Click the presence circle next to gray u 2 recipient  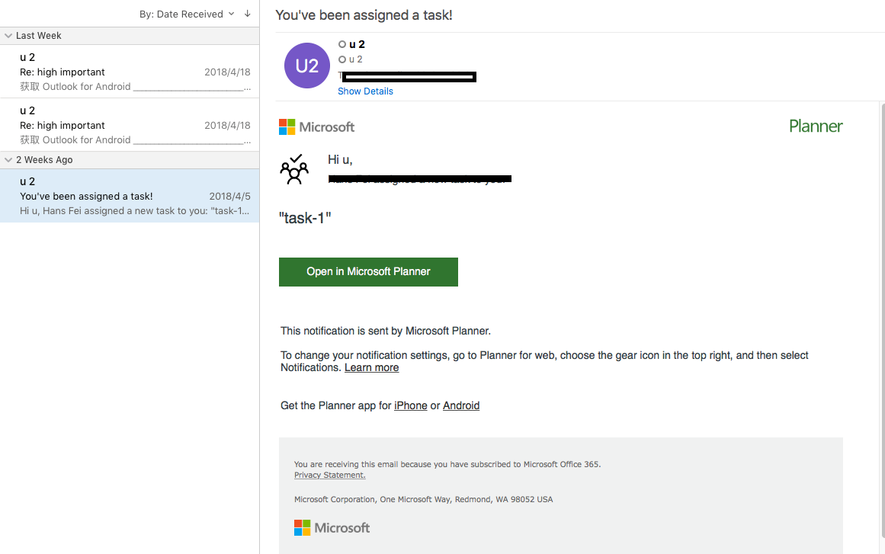pos(342,59)
